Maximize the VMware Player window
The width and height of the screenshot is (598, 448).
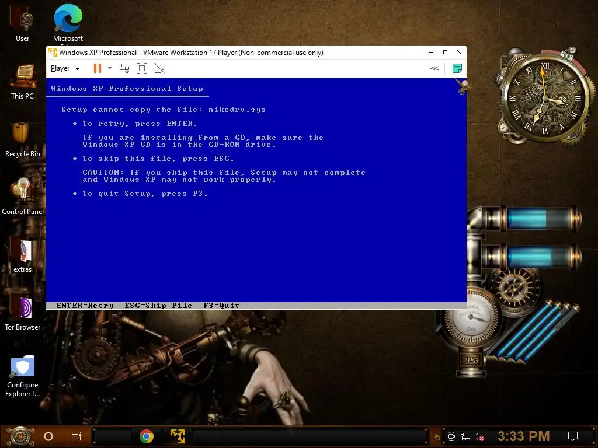[445, 52]
